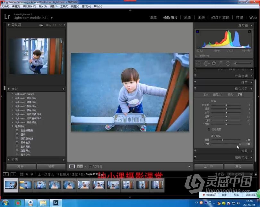Toggle 镜头校正 panel on/off switch
Screen dimensions: 260x207
tap(195, 88)
